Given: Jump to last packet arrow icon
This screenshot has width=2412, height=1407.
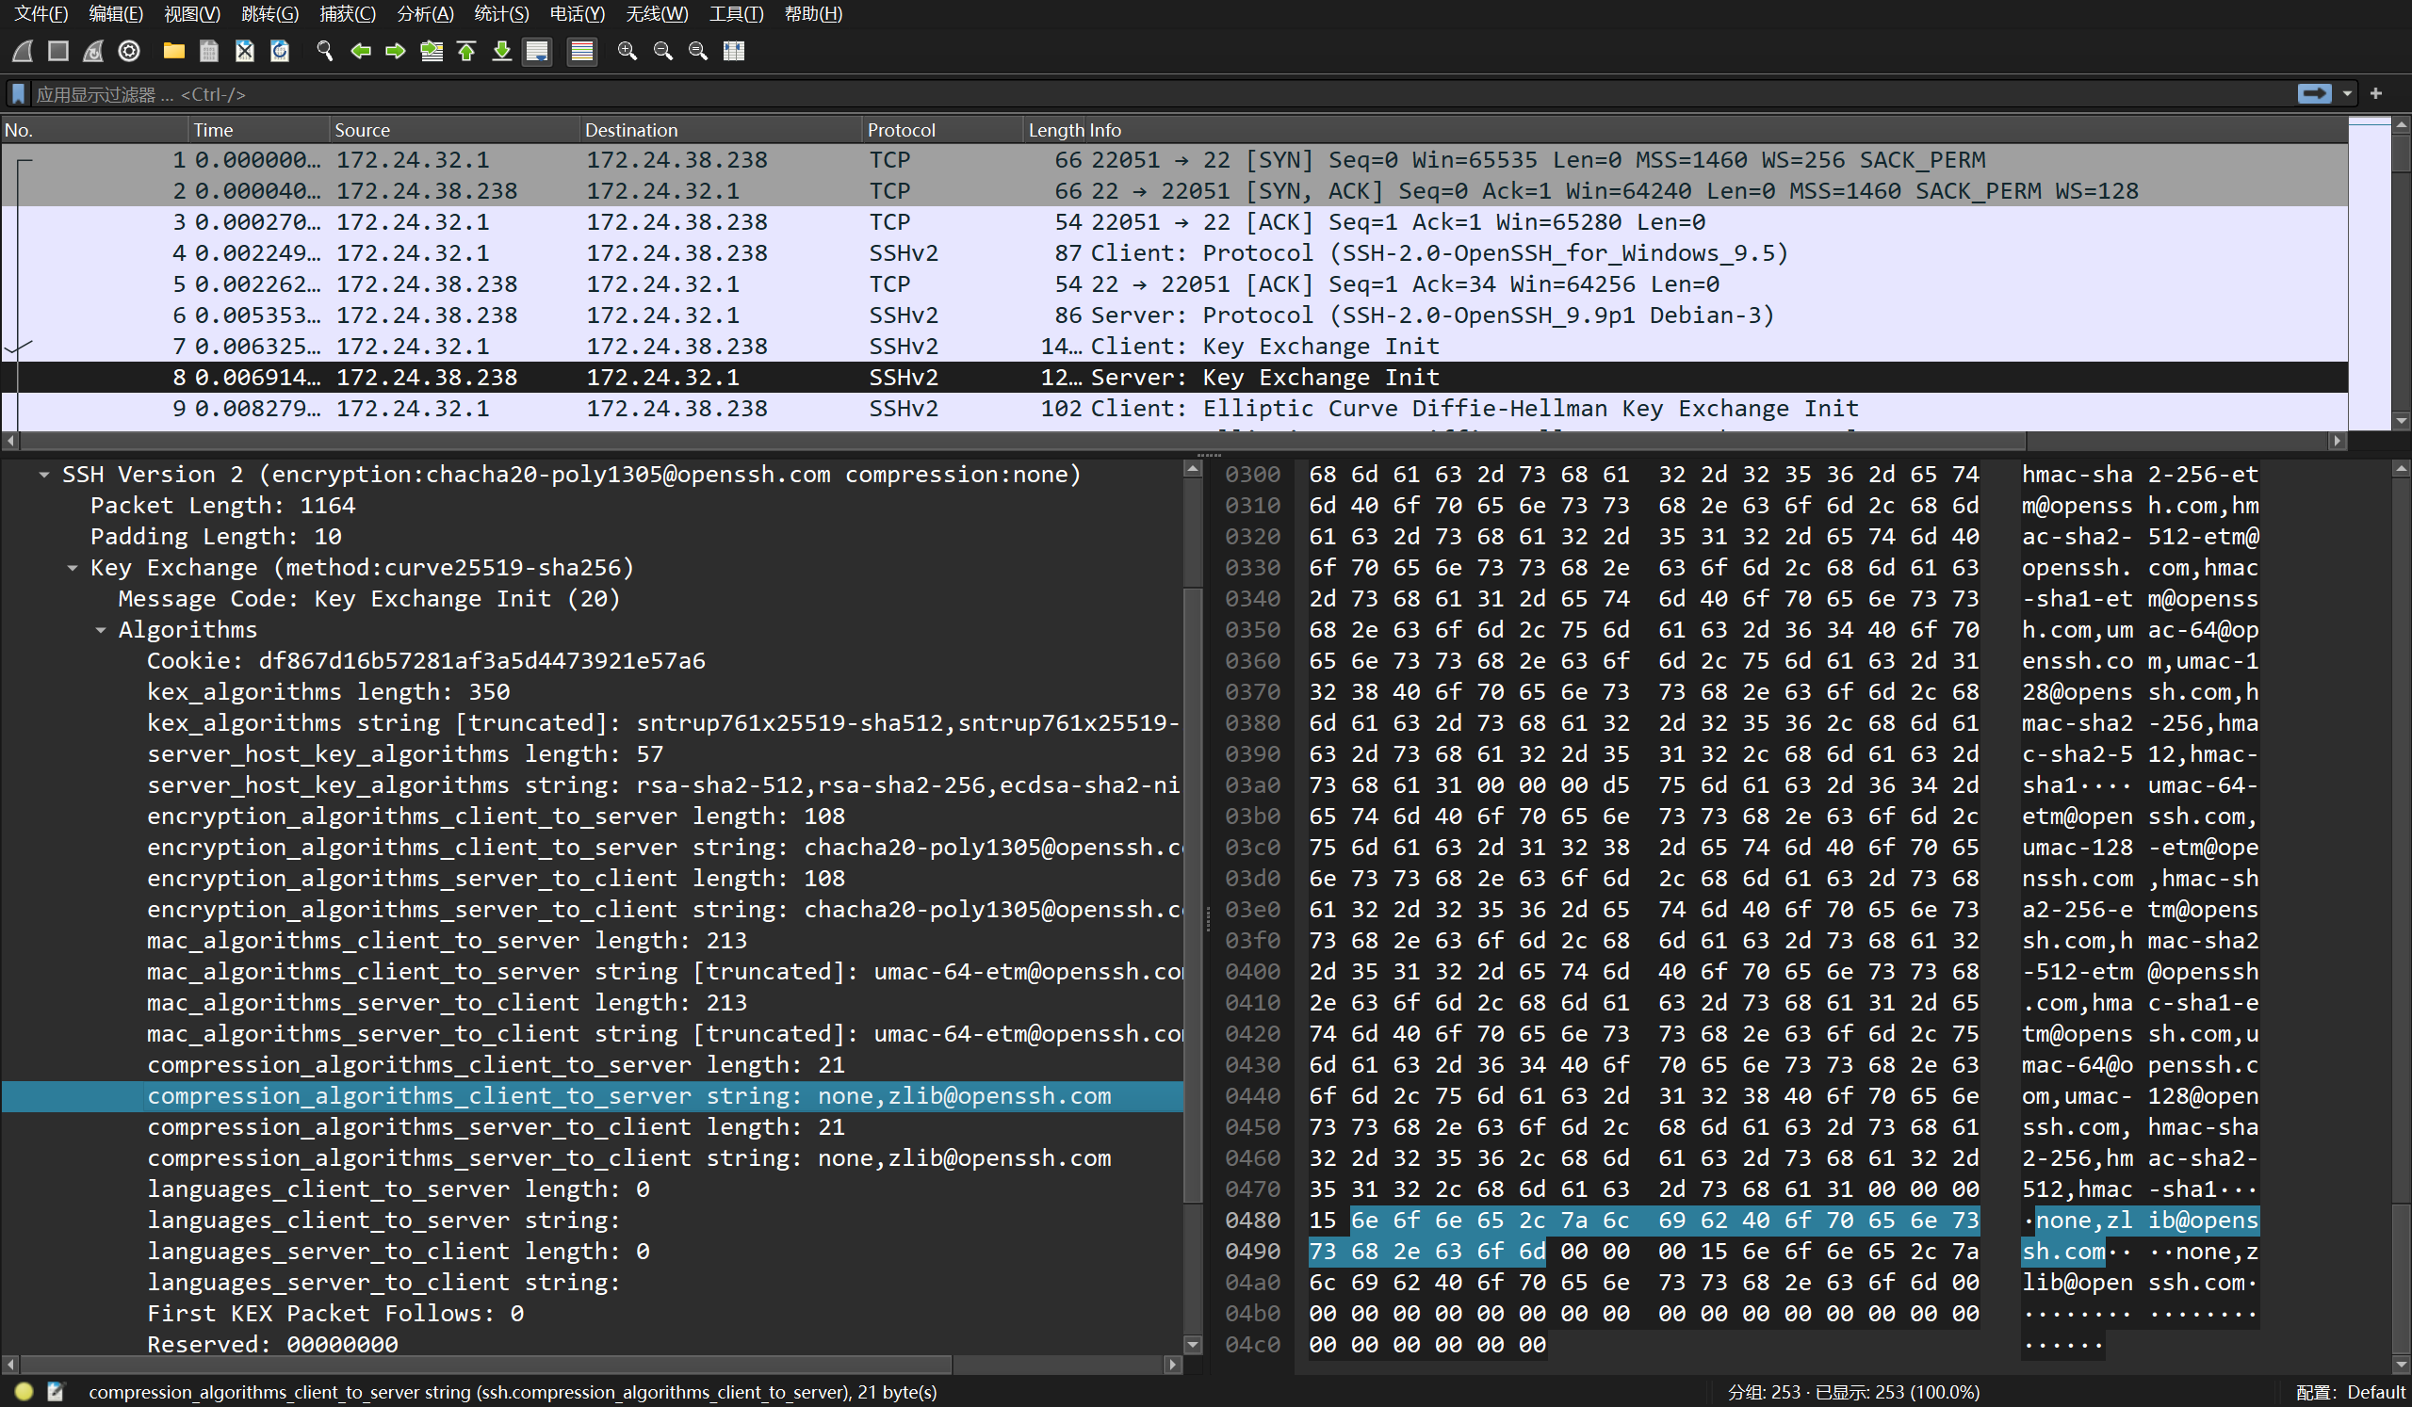Looking at the screenshot, I should pos(501,51).
